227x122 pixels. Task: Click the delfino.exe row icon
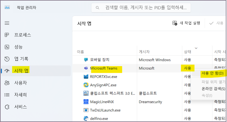(86, 118)
